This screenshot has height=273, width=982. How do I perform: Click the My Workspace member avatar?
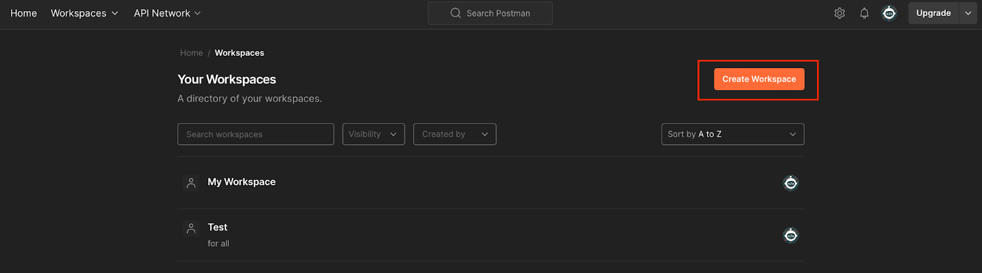tap(791, 183)
